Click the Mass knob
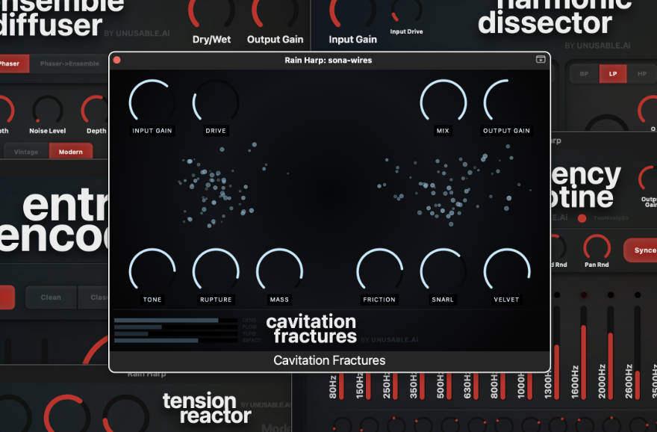The width and height of the screenshot is (657, 432). (x=279, y=271)
